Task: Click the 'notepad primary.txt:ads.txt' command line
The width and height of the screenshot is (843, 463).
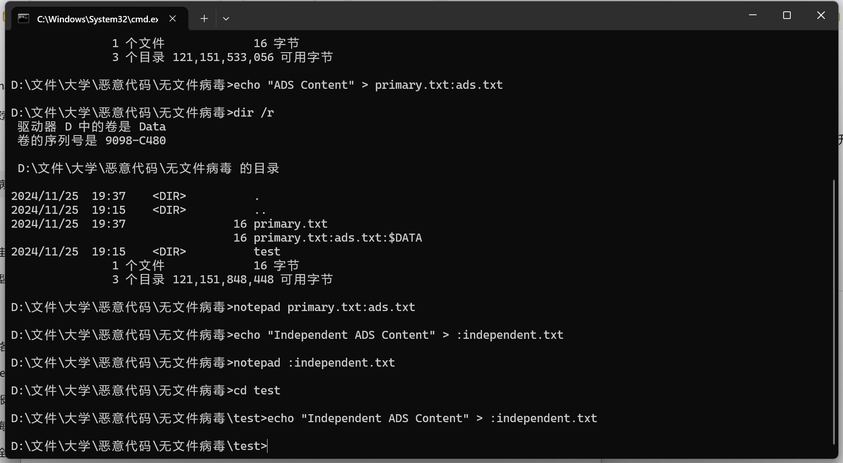Action: coord(213,307)
